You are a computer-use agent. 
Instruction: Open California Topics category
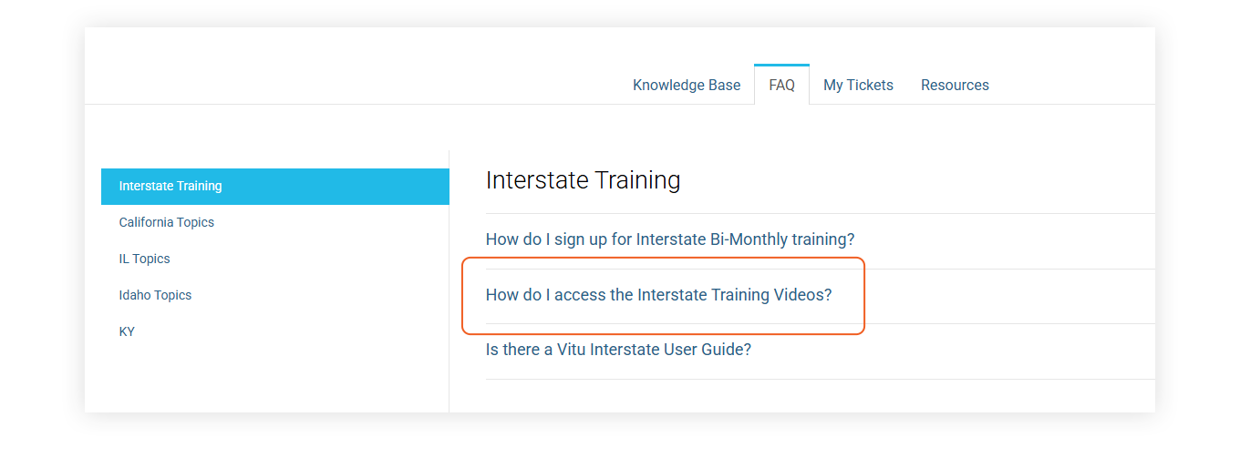tap(166, 222)
